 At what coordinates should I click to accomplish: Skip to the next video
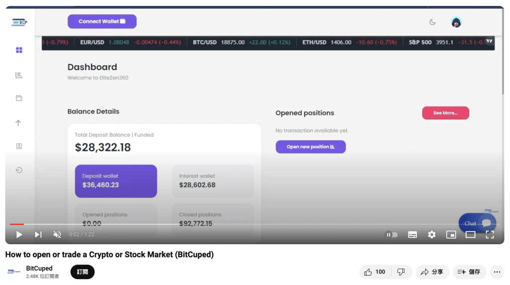(x=38, y=235)
